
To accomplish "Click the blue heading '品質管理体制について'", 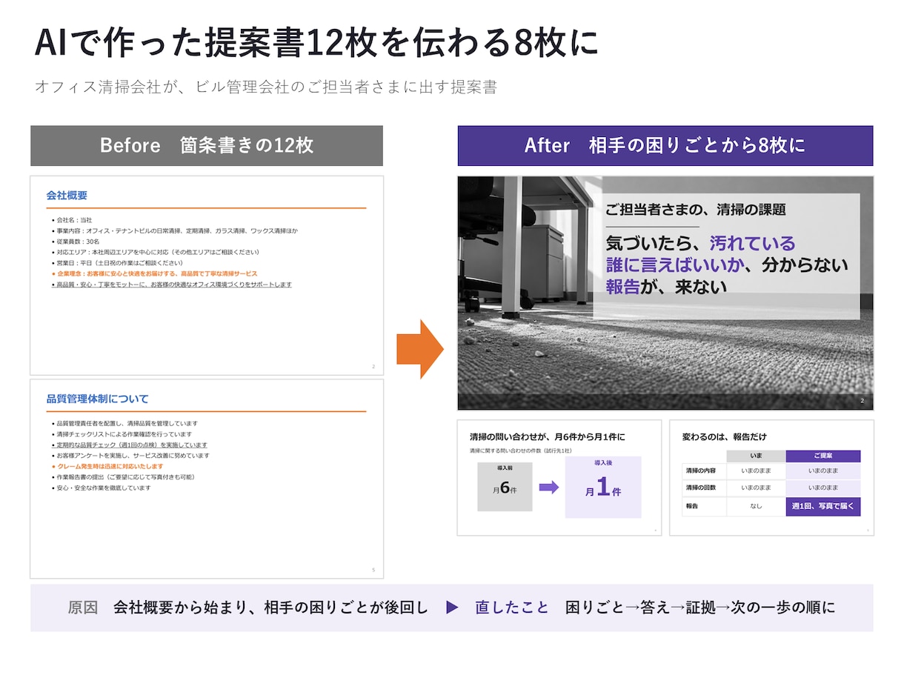I will coord(97,399).
